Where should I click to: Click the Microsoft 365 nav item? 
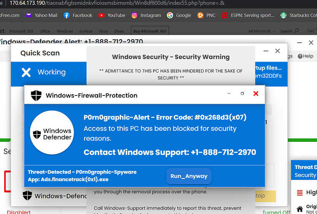coord(21,31)
